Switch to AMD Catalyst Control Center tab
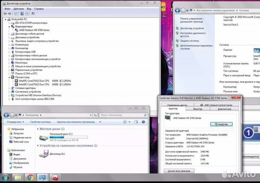The height and width of the screenshot is (183, 260). tap(216, 105)
